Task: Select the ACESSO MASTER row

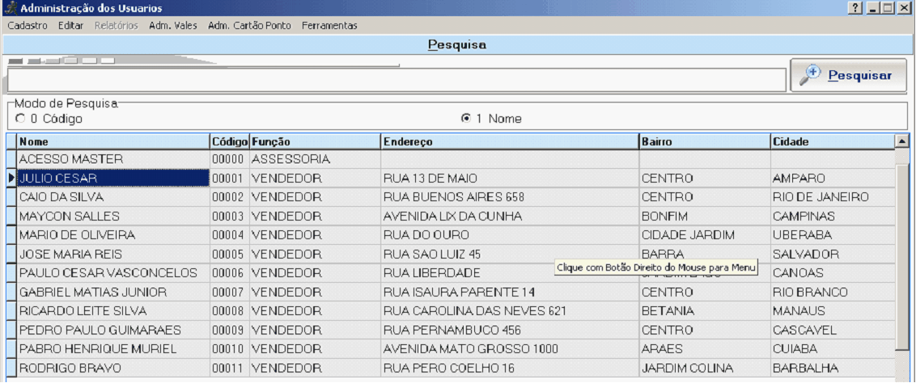Action: tap(71, 159)
